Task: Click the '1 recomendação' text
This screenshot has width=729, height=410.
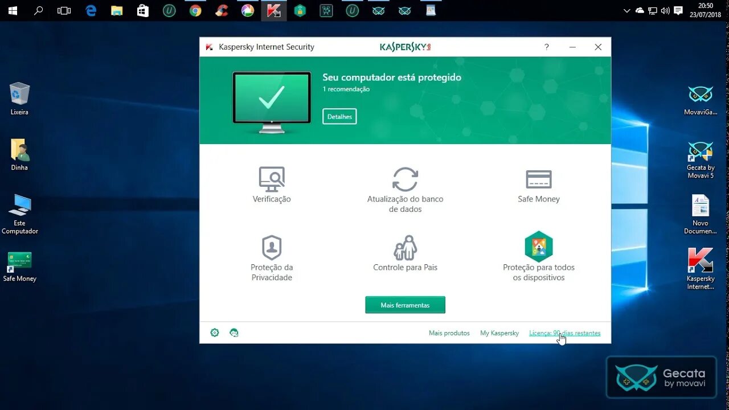Action: click(x=346, y=89)
